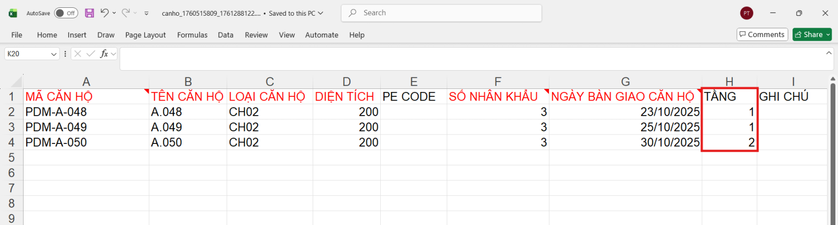
Task: Click the Redo arrow icon
Action: (x=126, y=13)
